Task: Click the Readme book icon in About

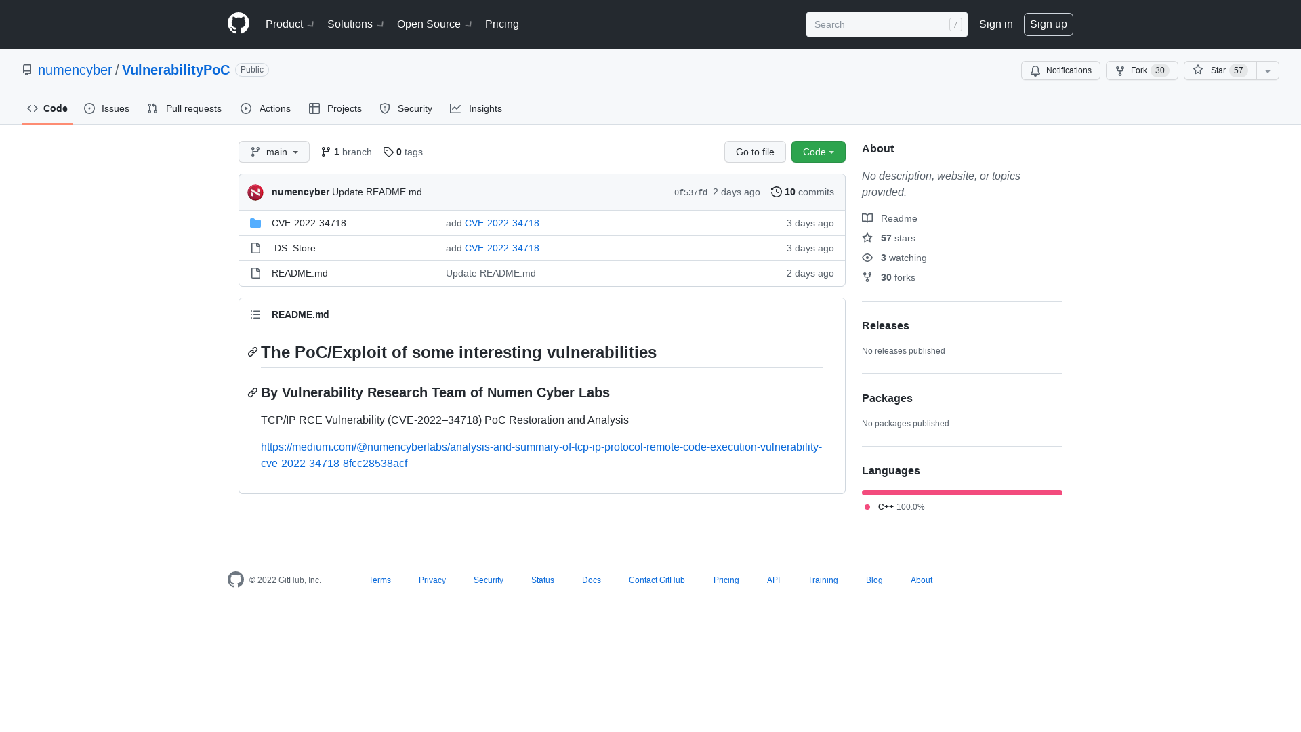Action: (x=867, y=218)
